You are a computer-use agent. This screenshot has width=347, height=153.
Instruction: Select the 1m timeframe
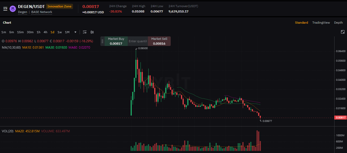(4, 32)
